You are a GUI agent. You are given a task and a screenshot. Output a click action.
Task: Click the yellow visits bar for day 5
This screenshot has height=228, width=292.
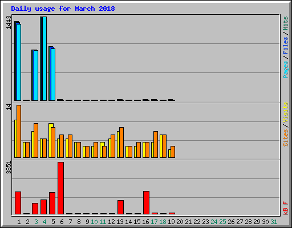point(50,140)
